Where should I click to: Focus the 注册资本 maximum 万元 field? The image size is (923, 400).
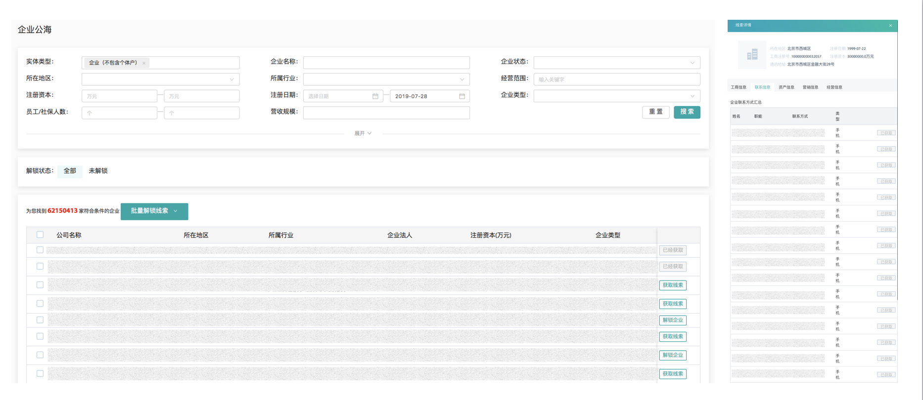(x=202, y=96)
